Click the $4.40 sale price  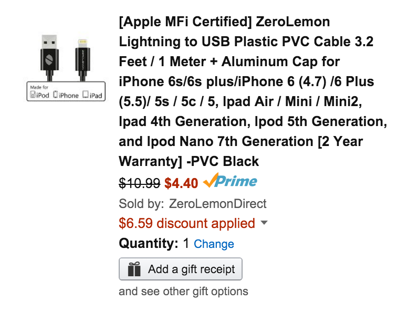coord(181,183)
